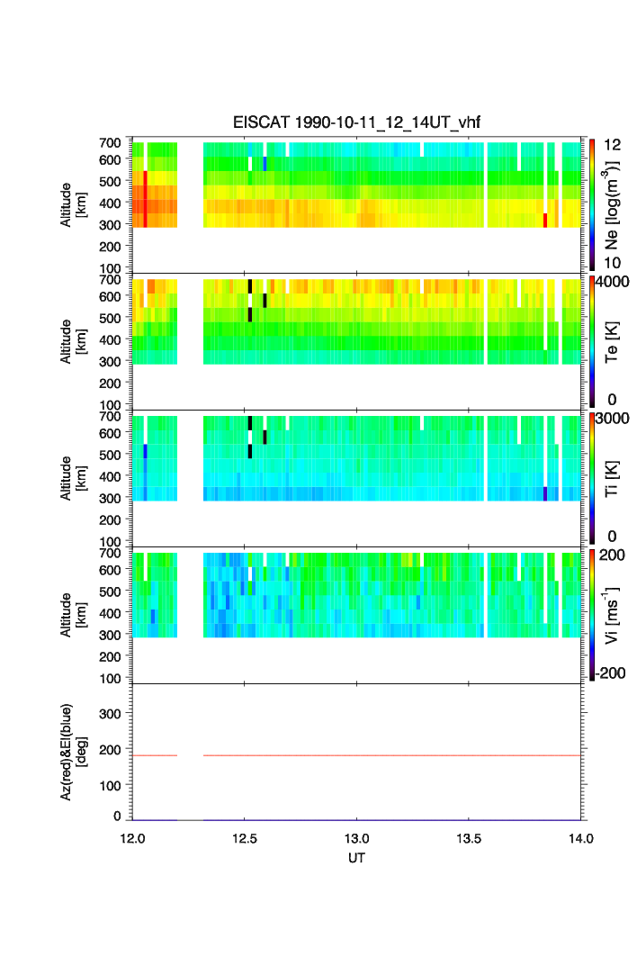637x957 pixels.
Task: Select the Vi [ms-1] color bar label
Action: click(x=612, y=615)
